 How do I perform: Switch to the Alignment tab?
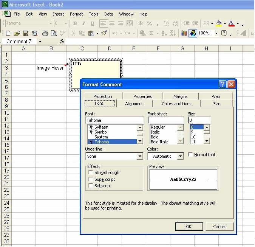click(x=134, y=104)
